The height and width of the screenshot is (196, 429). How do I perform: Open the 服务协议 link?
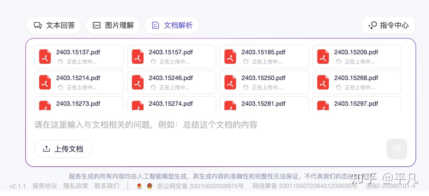click(x=45, y=186)
